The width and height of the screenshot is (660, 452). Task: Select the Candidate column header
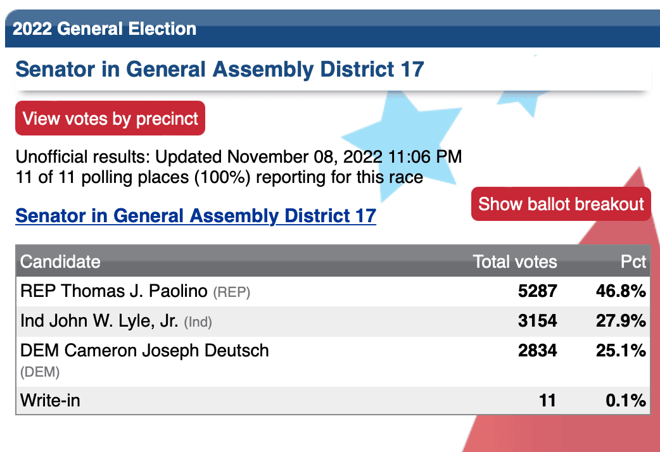pos(60,262)
